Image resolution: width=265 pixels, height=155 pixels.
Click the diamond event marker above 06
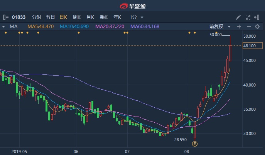click(x=79, y=33)
